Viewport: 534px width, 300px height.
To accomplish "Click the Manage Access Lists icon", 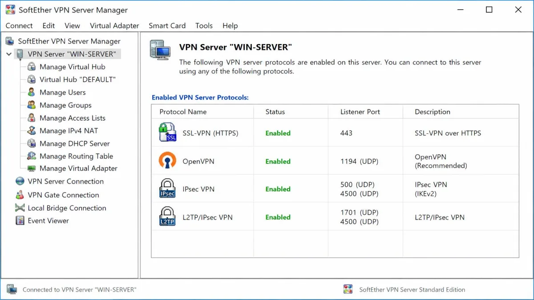I will pyautogui.click(x=31, y=118).
